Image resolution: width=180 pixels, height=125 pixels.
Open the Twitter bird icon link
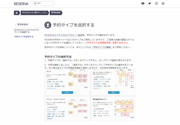149,3
